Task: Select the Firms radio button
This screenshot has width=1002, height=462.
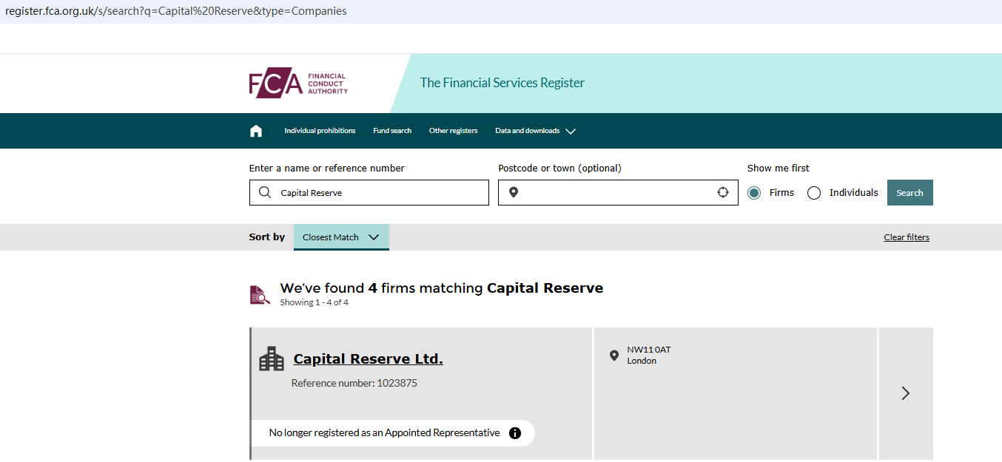Action: [754, 193]
